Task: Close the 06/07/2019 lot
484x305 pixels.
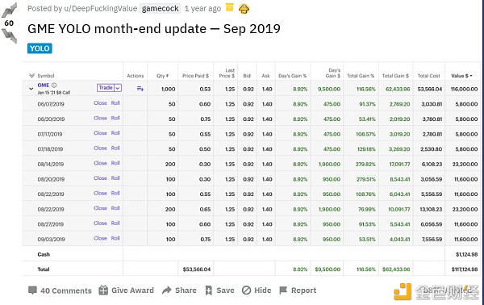Action: pyautogui.click(x=100, y=103)
